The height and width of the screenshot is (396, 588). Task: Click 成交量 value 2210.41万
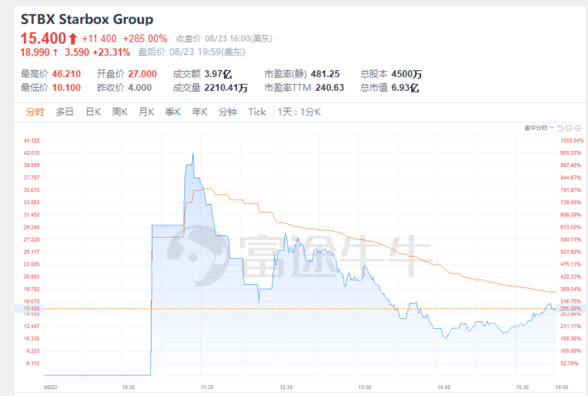point(225,88)
